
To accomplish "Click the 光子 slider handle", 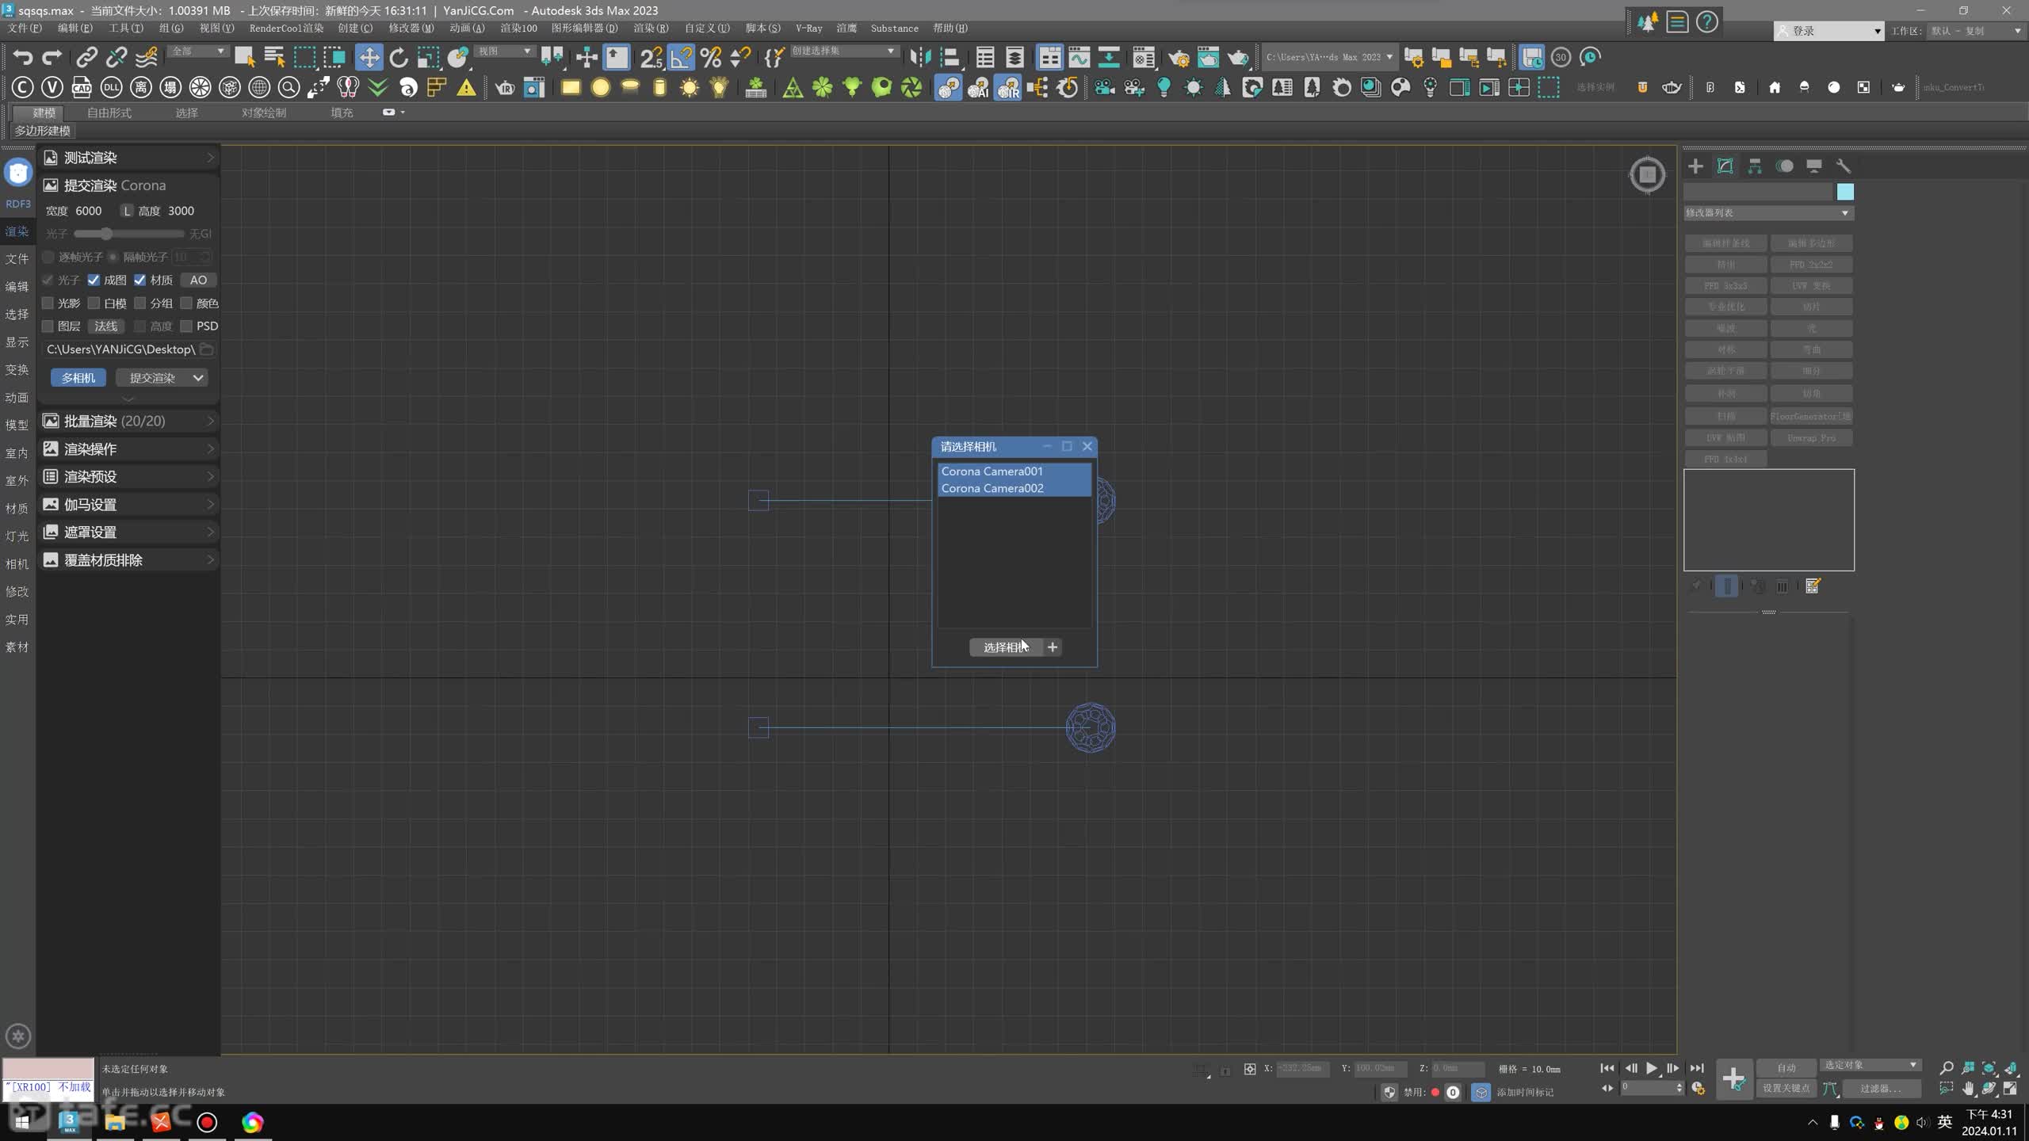I will click(x=106, y=234).
